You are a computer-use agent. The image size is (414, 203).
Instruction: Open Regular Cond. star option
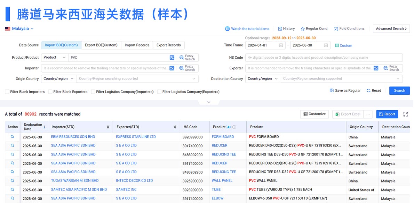[x=315, y=29]
